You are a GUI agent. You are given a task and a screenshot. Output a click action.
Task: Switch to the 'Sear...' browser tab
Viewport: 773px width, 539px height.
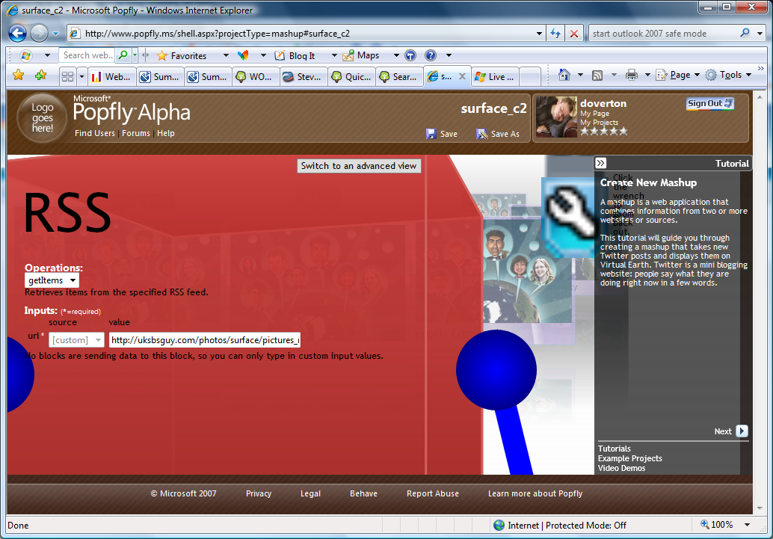click(399, 77)
